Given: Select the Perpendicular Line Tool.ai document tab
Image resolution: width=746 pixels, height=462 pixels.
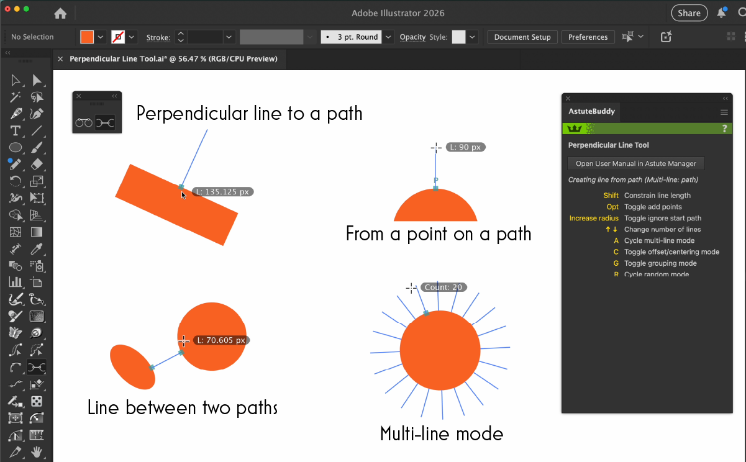Looking at the screenshot, I should coord(173,59).
